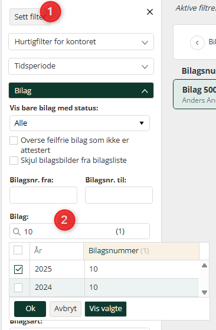Click the Tidsperiode chevron icon
The height and width of the screenshot is (330, 216).
[x=145, y=67]
